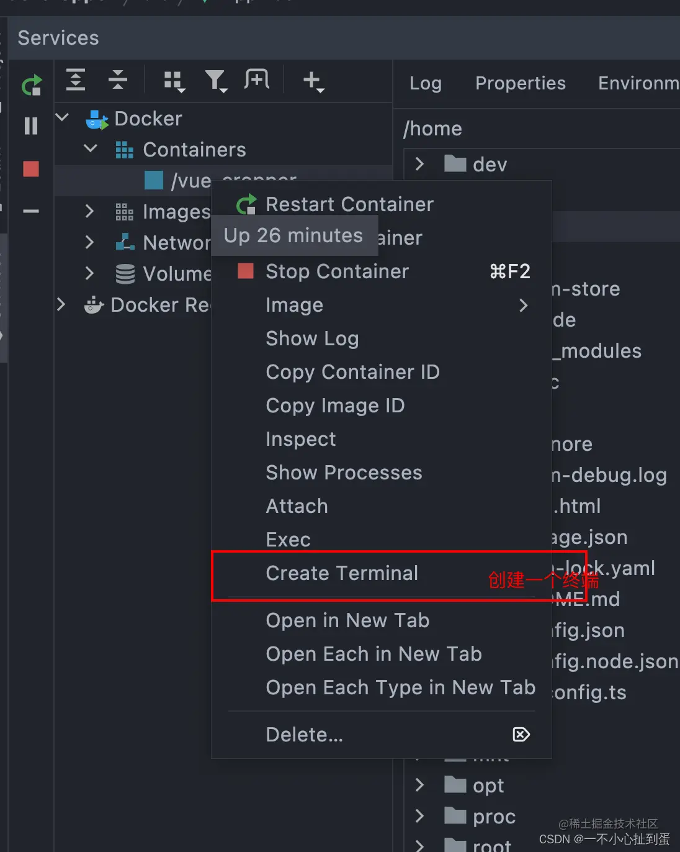Image resolution: width=680 pixels, height=852 pixels.
Task: Choose Stop Container in context menu
Action: click(x=337, y=271)
